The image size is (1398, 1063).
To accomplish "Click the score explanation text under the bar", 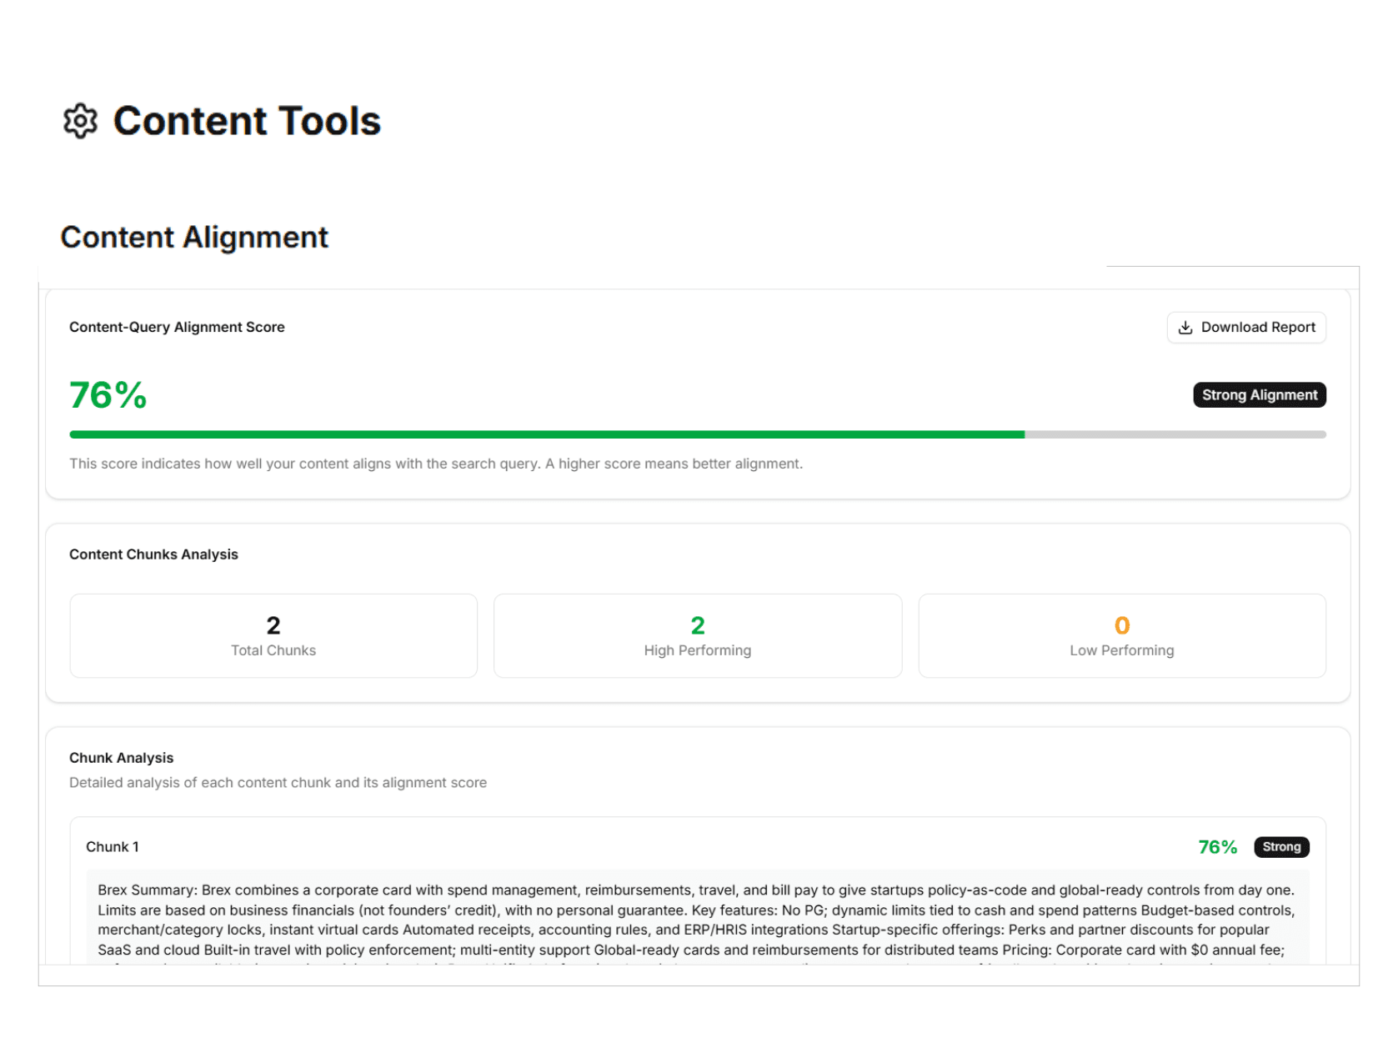I will pos(436,464).
